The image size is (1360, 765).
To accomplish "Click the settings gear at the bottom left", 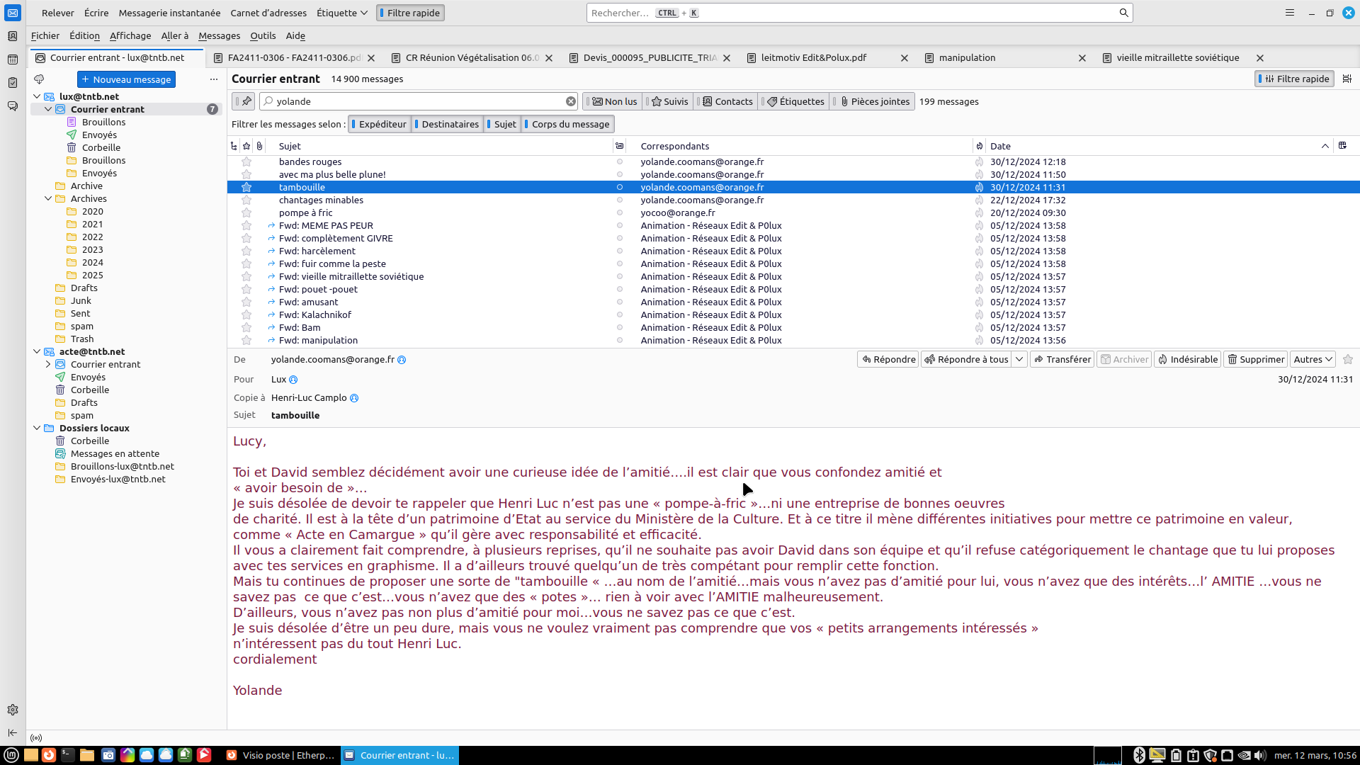I will tap(13, 710).
